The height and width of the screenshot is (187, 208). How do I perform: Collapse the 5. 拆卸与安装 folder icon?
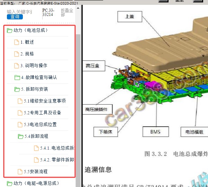(x=17, y=89)
